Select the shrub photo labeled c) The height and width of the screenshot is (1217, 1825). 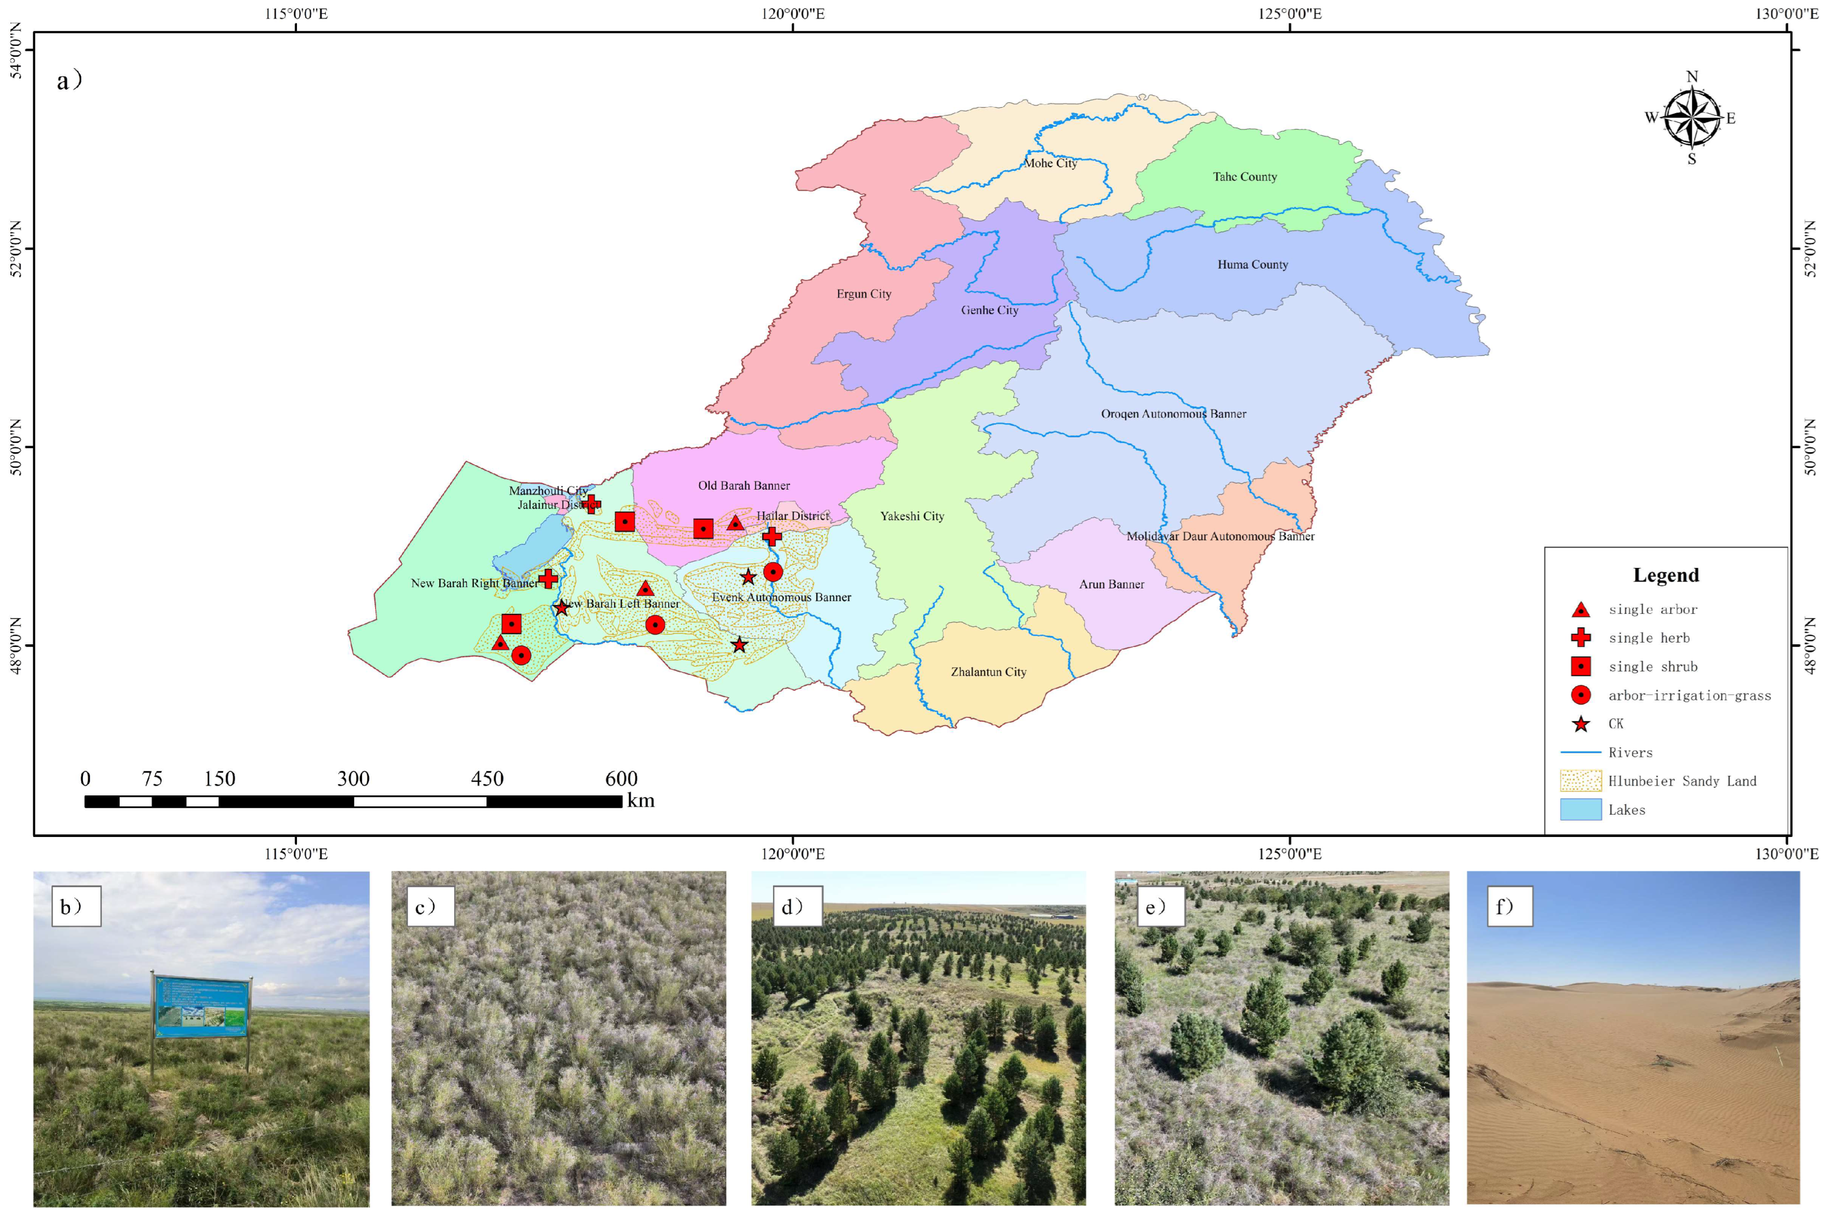(558, 1038)
